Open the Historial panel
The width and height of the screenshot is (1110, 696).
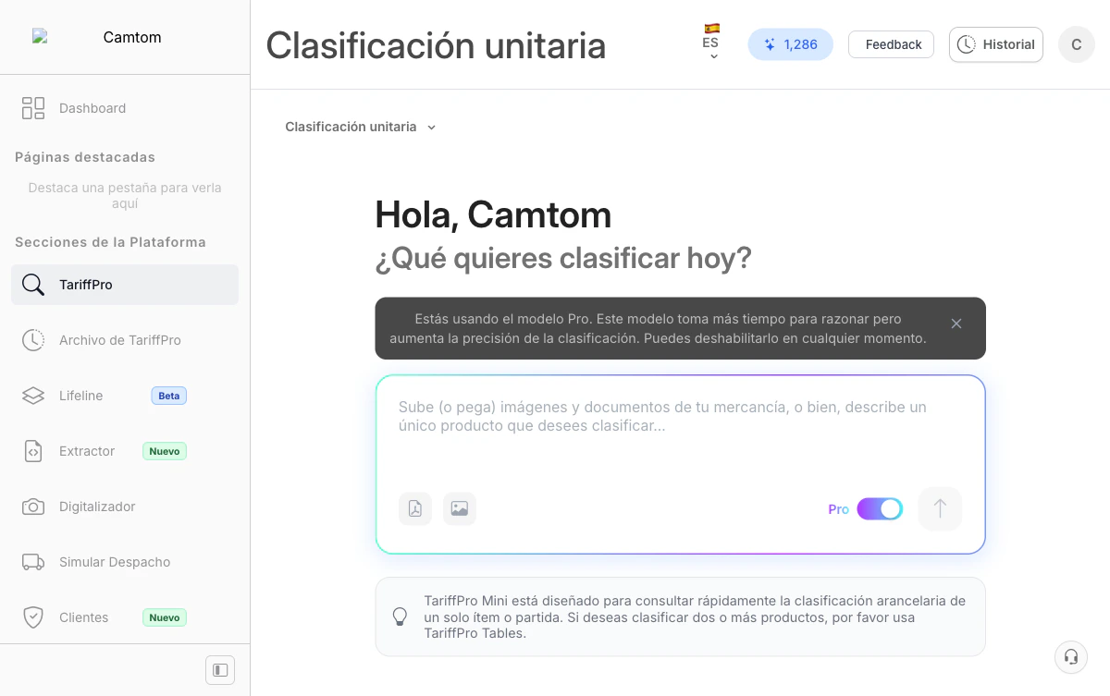(x=995, y=43)
